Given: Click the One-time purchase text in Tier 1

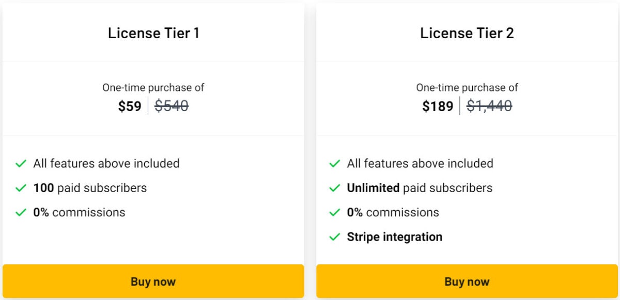Looking at the screenshot, I should [x=153, y=88].
